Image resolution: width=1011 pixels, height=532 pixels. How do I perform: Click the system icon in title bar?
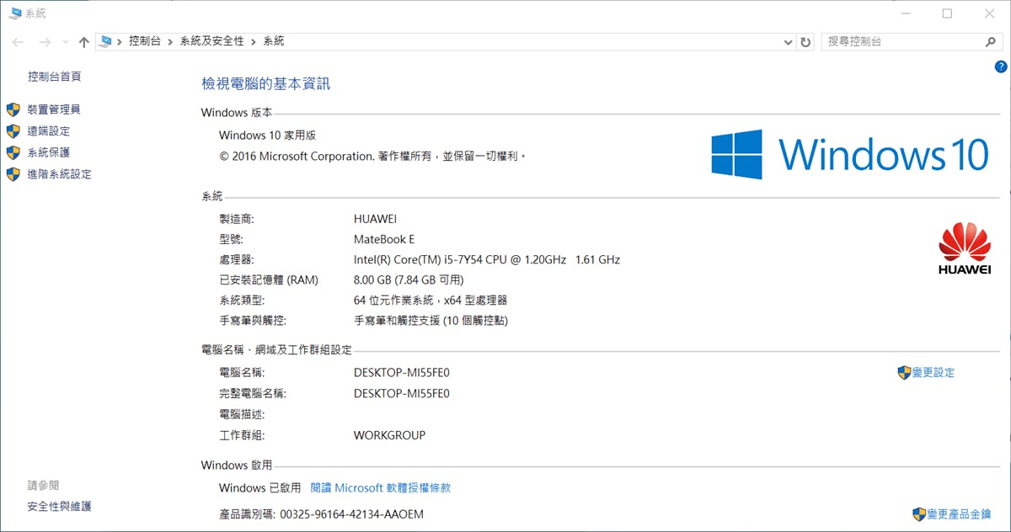pos(14,13)
